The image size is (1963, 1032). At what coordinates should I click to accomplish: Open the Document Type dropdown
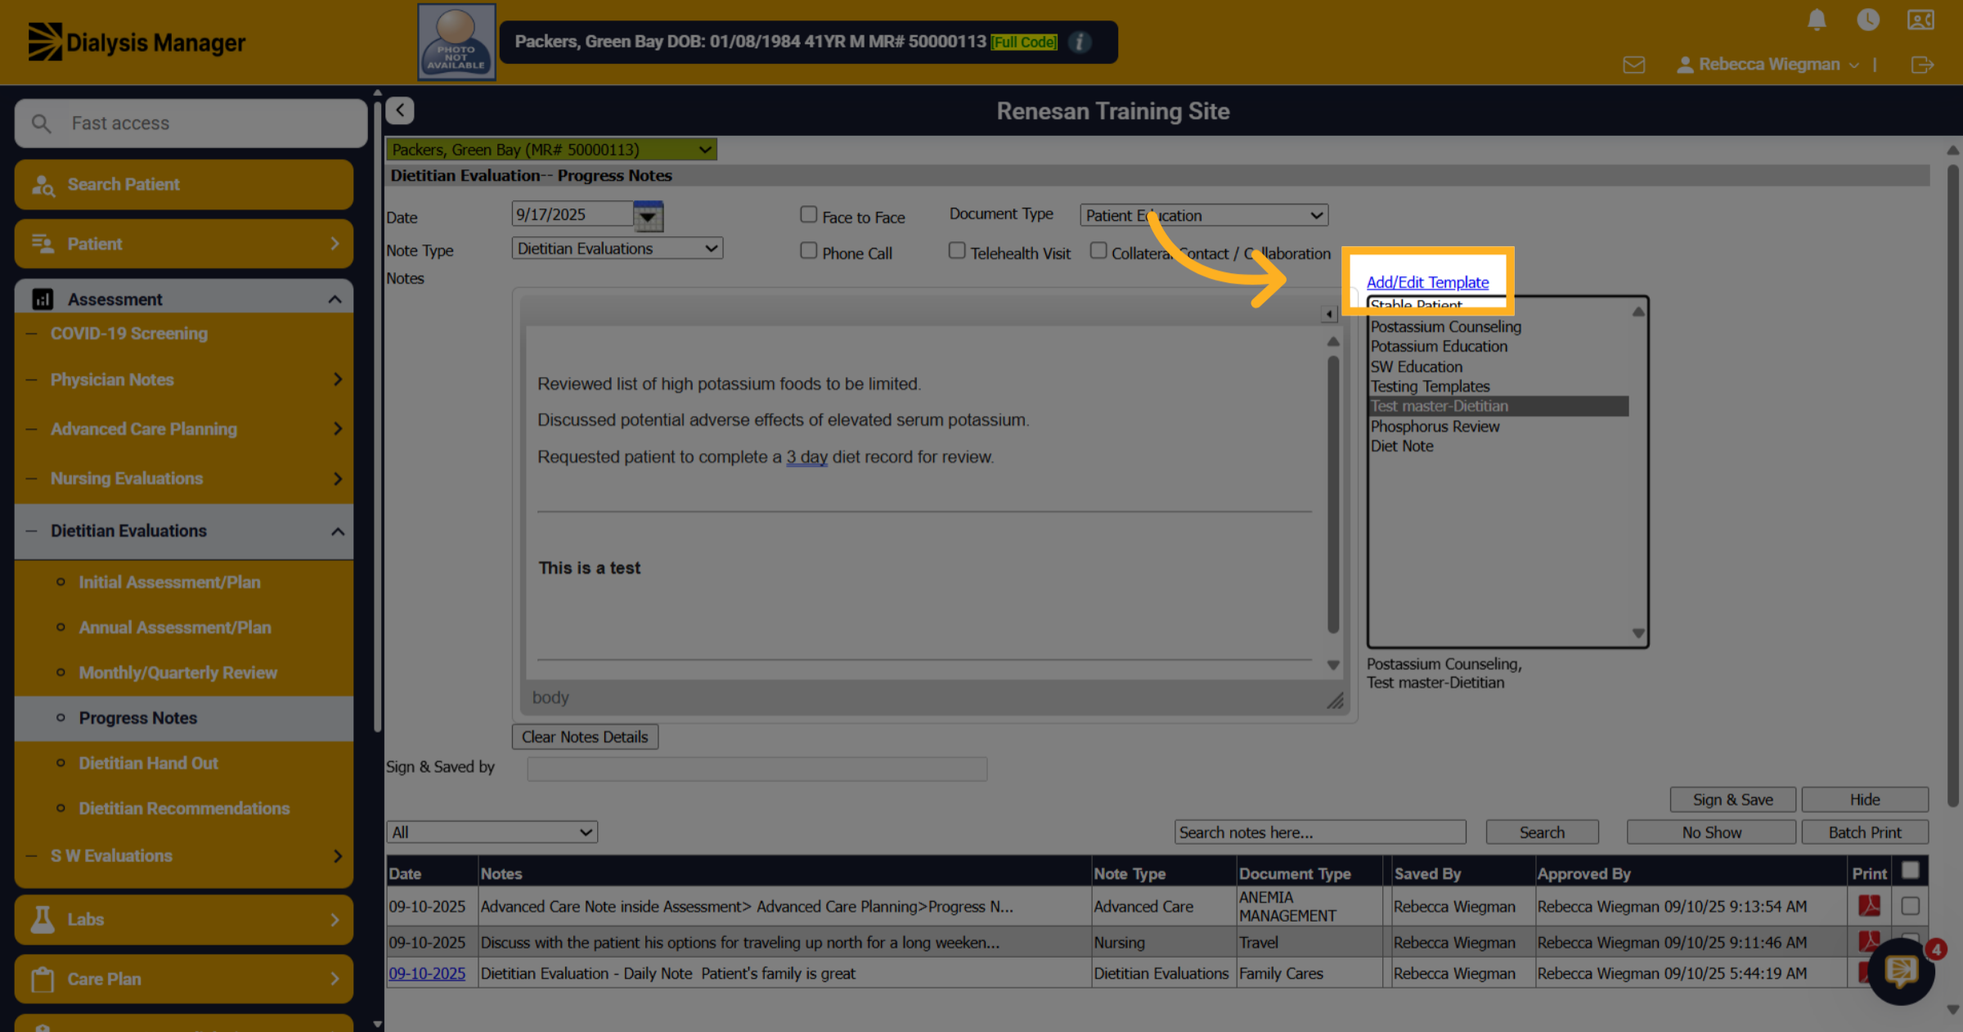coord(1204,215)
